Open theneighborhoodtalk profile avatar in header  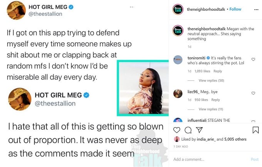point(178,9)
